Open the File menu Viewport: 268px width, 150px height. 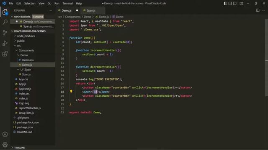(11, 3)
